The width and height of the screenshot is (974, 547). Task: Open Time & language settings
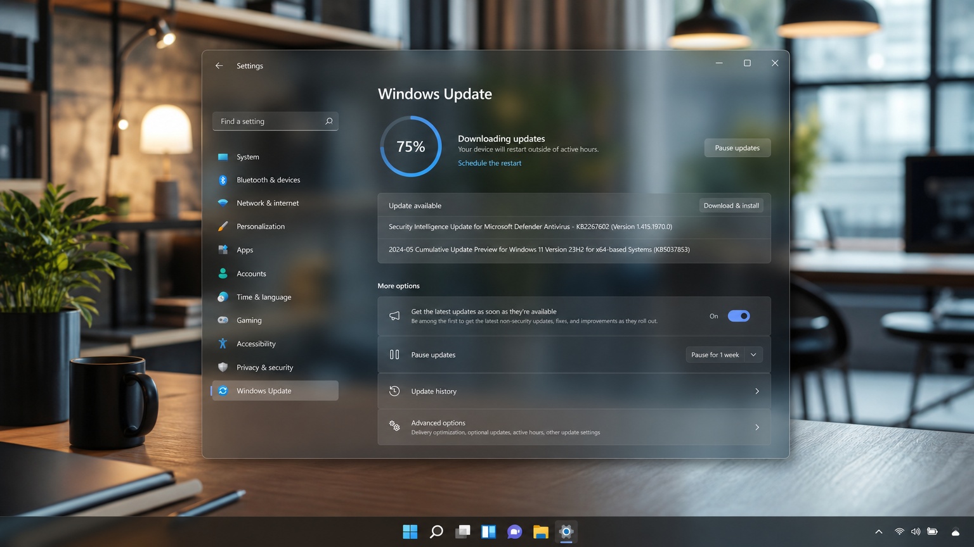(x=275, y=297)
